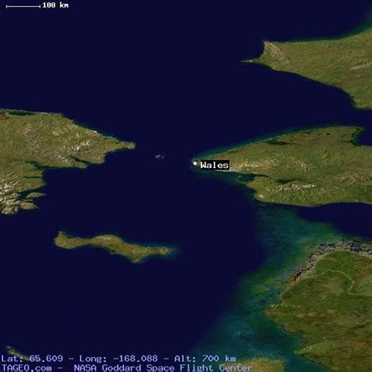Click the scale bar line
The width and height of the screenshot is (372, 372).
pos(23,6)
